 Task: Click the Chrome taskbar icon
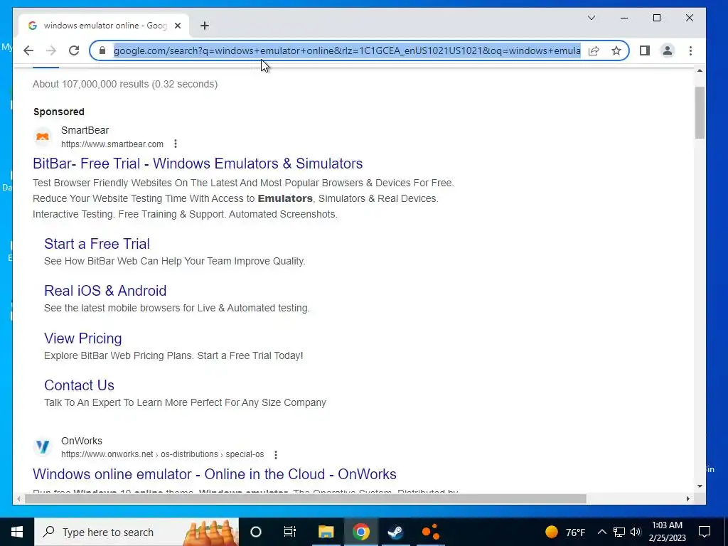[360, 532]
